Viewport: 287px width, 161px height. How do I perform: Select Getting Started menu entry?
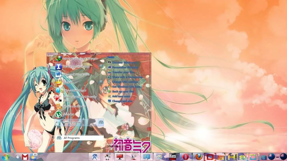click(x=72, y=122)
